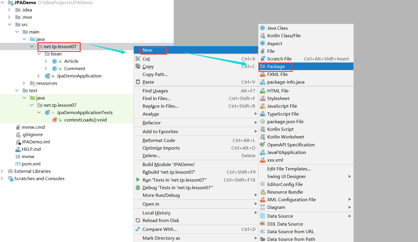Click the Java Class icon in submenu
The image size is (418, 242).
tap(263, 28)
